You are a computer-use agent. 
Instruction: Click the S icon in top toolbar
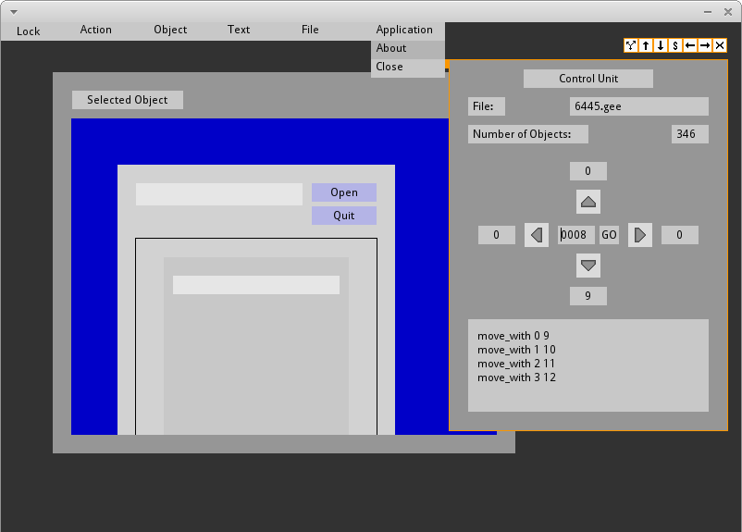(675, 45)
